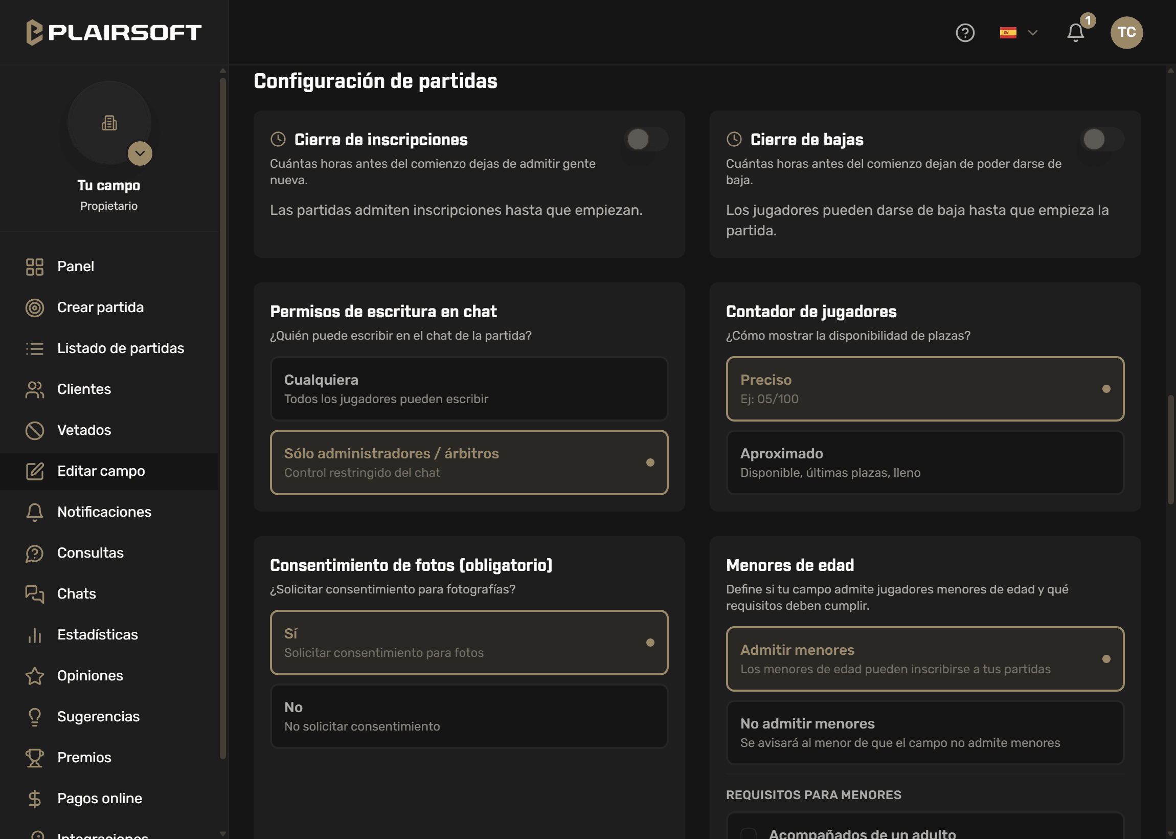Click the Tu campo profile name

tap(109, 186)
